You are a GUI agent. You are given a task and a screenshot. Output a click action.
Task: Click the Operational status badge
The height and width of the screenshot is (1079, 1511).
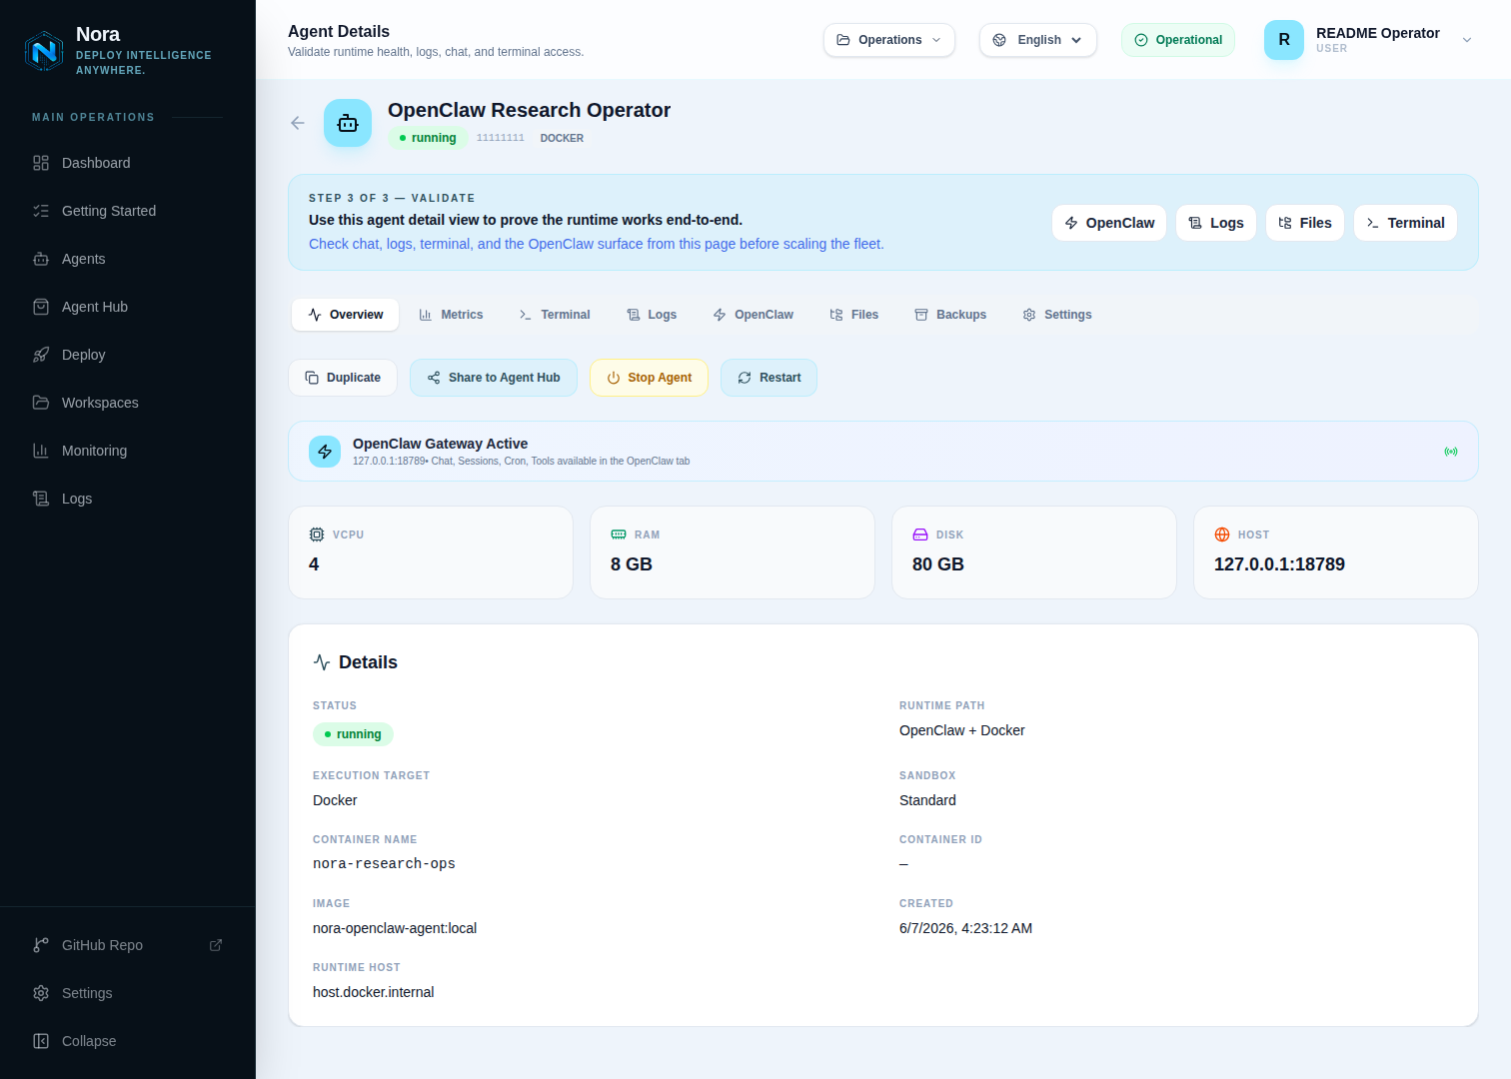tap(1178, 40)
